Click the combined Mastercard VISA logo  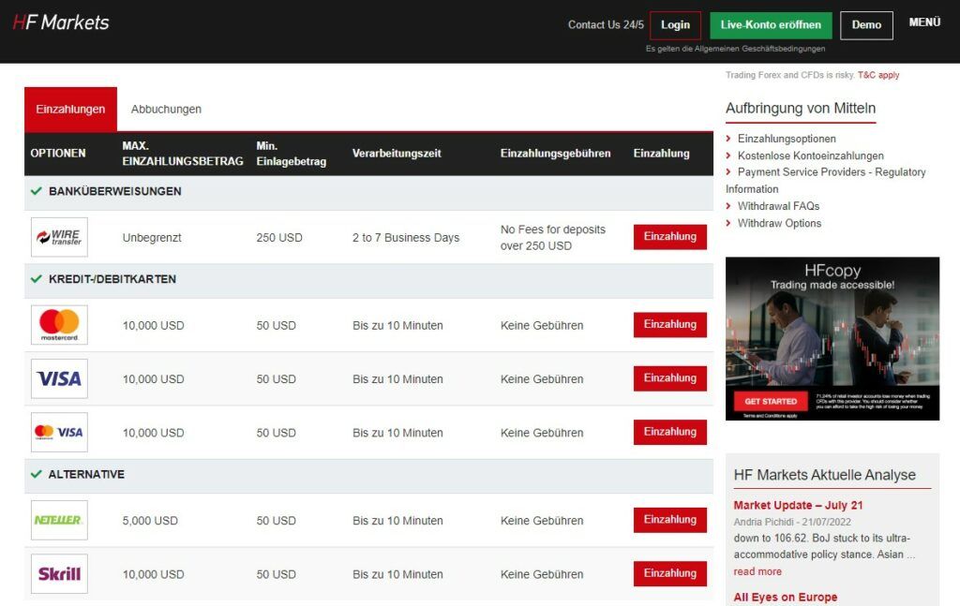(59, 433)
